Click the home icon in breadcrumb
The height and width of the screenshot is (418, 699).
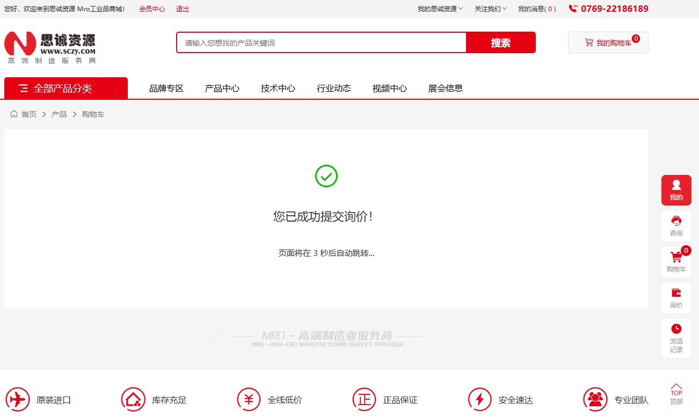click(14, 114)
